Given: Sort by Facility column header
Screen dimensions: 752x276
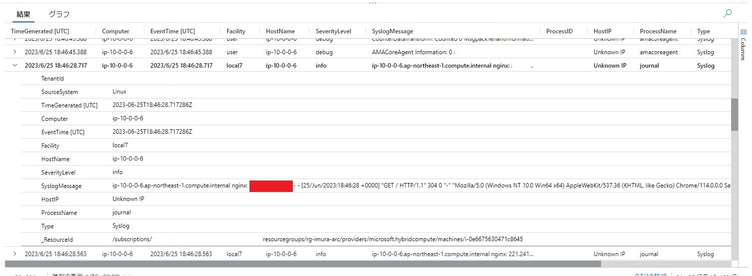Looking at the screenshot, I should point(236,31).
